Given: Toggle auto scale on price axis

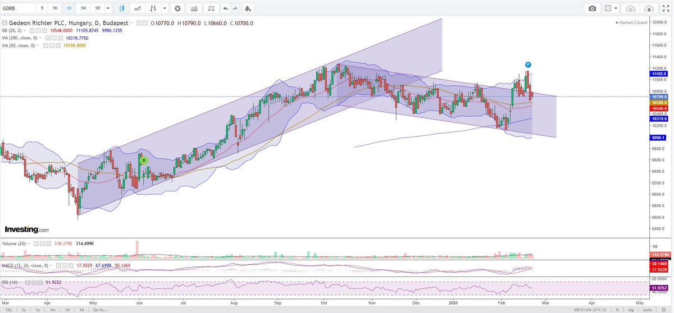Looking at the screenshot, I should pos(647,310).
